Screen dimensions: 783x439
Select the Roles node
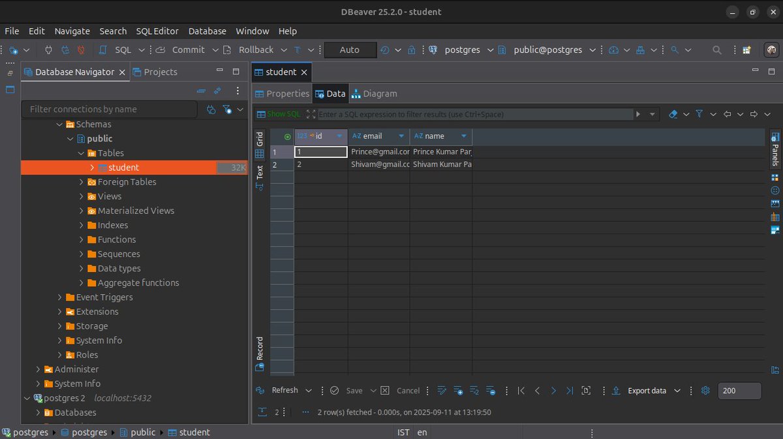click(x=87, y=355)
